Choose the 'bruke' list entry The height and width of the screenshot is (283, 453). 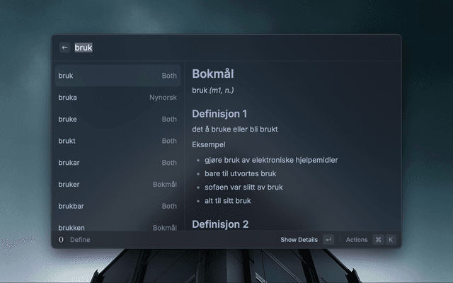coord(117,119)
